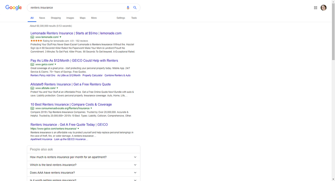This screenshot has height=181, width=335.
Task: Click the https://www.geico.com/renters-insurance/ URL text
Action: [x=53, y=129]
